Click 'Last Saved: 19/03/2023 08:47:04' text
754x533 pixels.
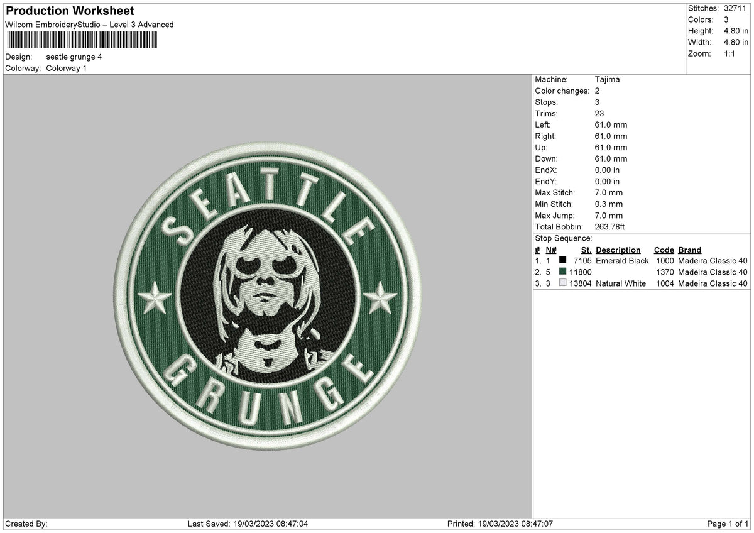[x=248, y=524]
